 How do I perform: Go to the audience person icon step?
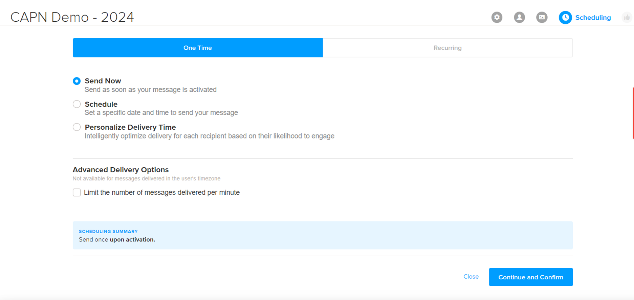pos(519,17)
